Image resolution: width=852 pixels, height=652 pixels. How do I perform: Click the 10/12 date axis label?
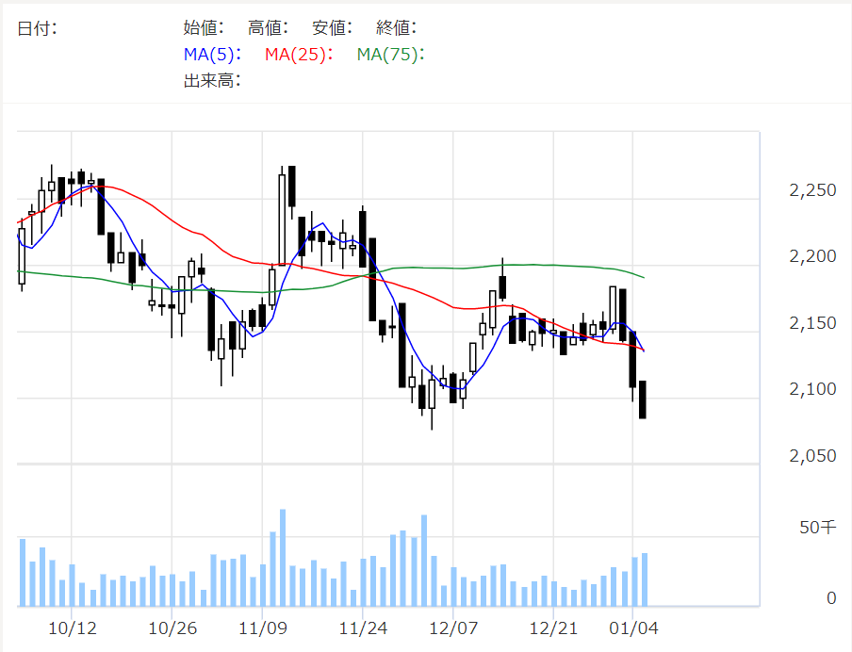pyautogui.click(x=73, y=628)
